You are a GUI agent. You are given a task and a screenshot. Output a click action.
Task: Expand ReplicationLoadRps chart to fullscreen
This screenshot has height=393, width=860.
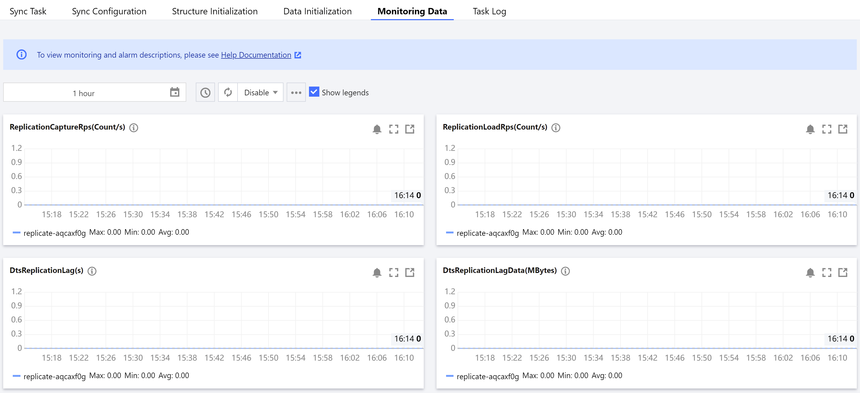pyautogui.click(x=826, y=129)
